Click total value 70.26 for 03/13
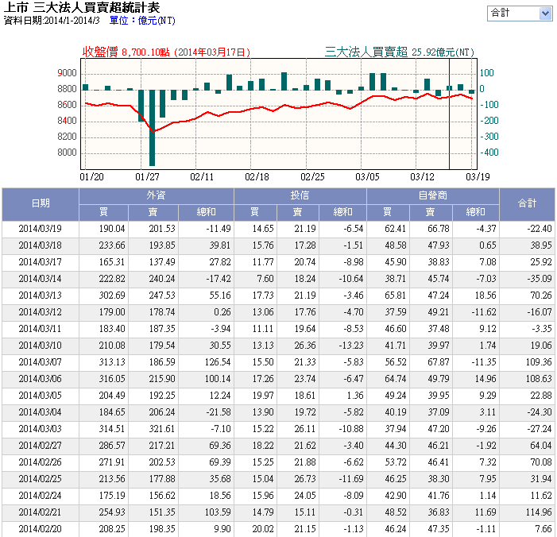 coord(541,296)
